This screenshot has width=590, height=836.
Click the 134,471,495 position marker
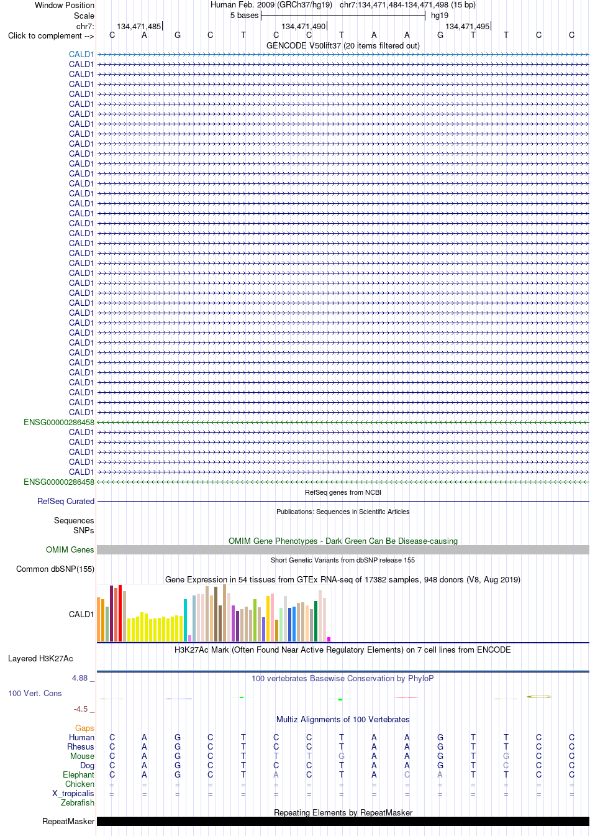point(467,26)
